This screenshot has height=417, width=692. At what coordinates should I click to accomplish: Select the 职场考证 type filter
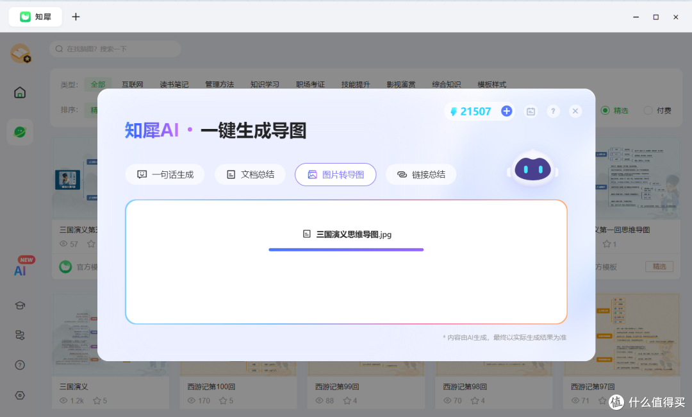coord(310,85)
